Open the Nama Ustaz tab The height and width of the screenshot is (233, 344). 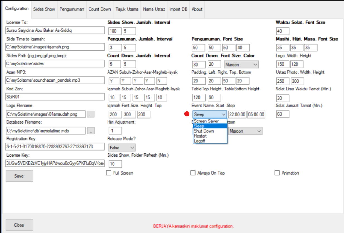(x=154, y=9)
